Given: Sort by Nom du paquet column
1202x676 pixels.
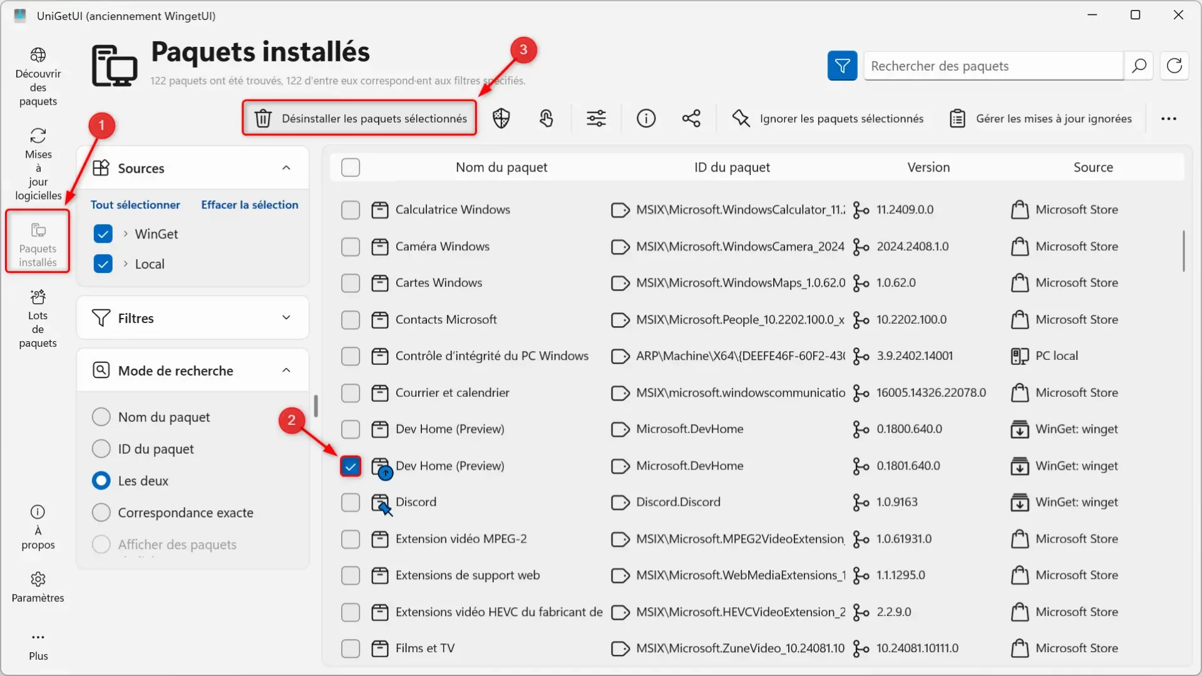Looking at the screenshot, I should pos(501,167).
